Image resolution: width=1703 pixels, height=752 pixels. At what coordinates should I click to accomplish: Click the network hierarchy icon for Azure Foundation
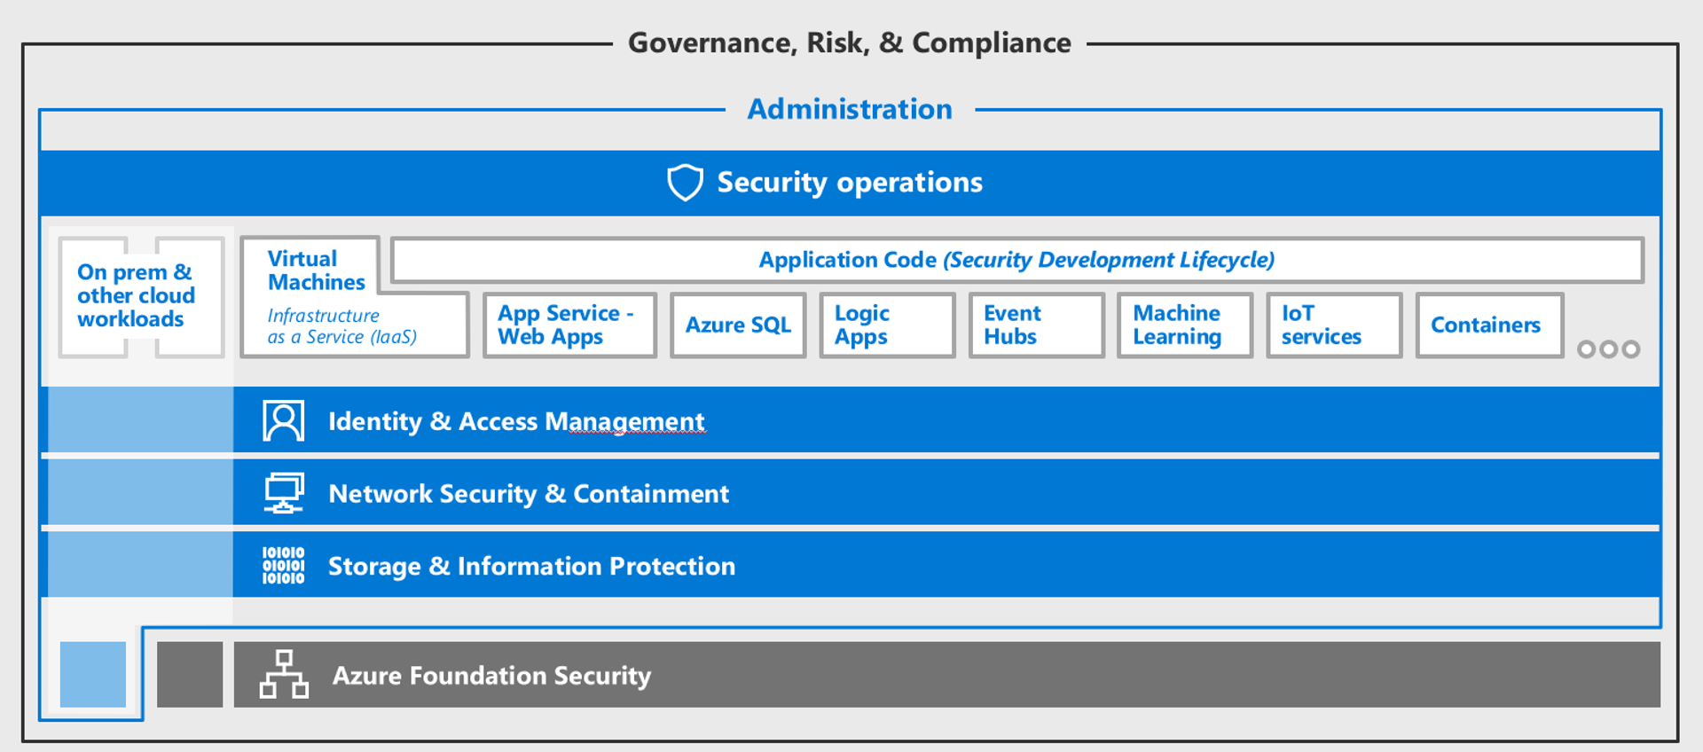(x=284, y=674)
